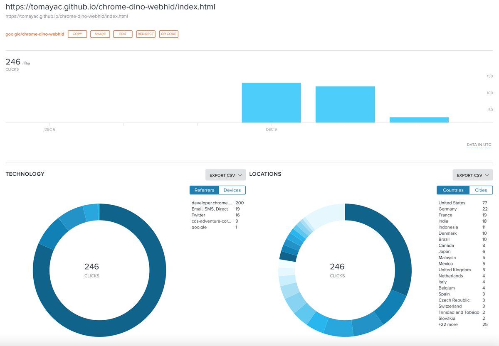Click the REDIRECT button
This screenshot has height=346, width=499.
[146, 34]
